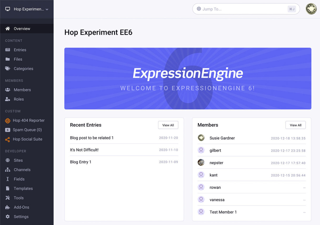Screen dimensions: 320x225
Task: Select the Templates file icon
Action: 7,188
